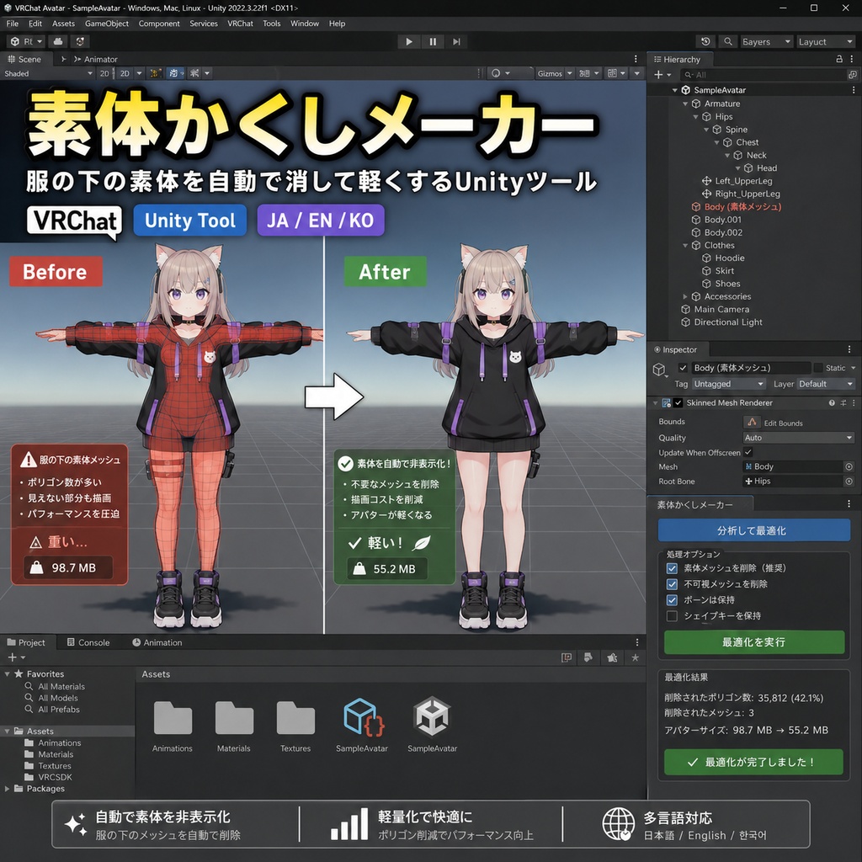This screenshot has height=862, width=862.
Task: Open Inspector panel options menu
Action: [849, 349]
